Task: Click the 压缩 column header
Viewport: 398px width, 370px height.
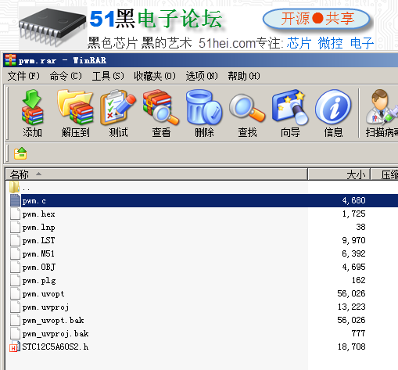Action: click(385, 174)
